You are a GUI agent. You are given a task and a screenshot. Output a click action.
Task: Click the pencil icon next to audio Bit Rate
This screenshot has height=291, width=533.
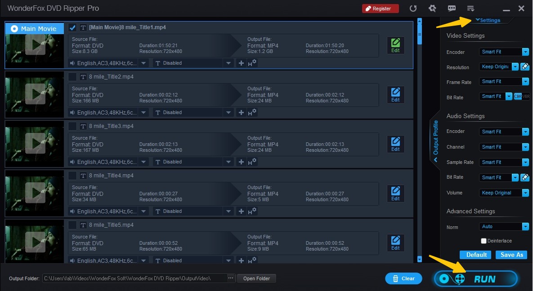pyautogui.click(x=524, y=177)
